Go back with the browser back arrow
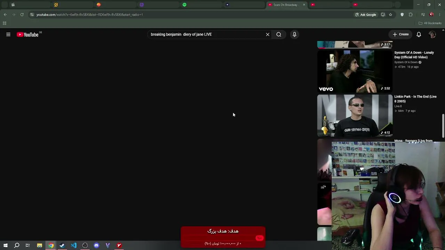 pyautogui.click(x=5, y=15)
